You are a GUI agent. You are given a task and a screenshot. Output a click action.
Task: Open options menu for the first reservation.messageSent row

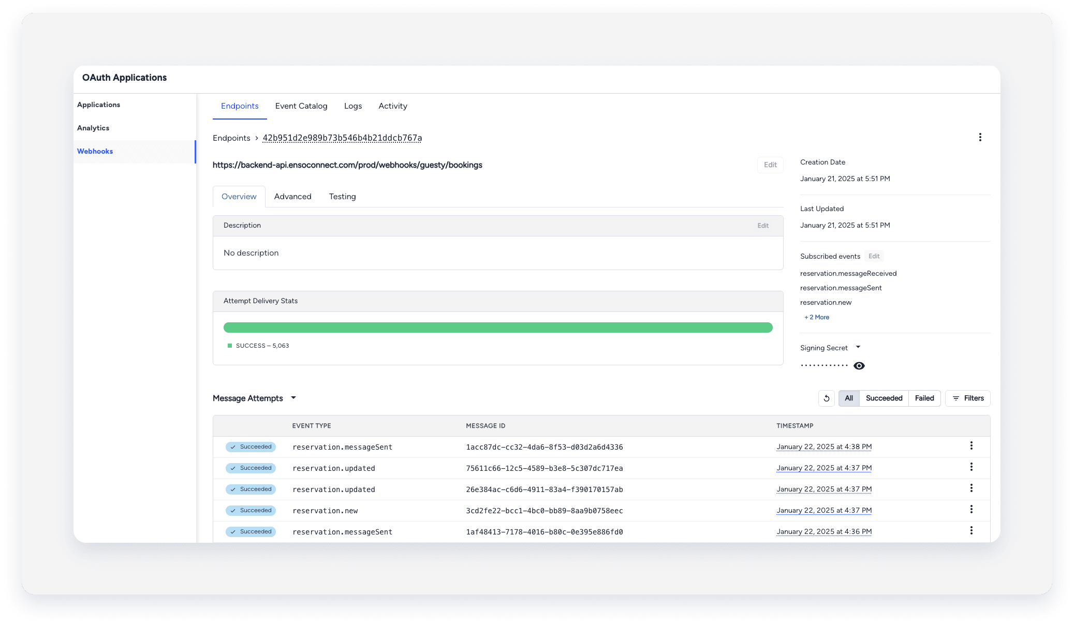tap(972, 445)
